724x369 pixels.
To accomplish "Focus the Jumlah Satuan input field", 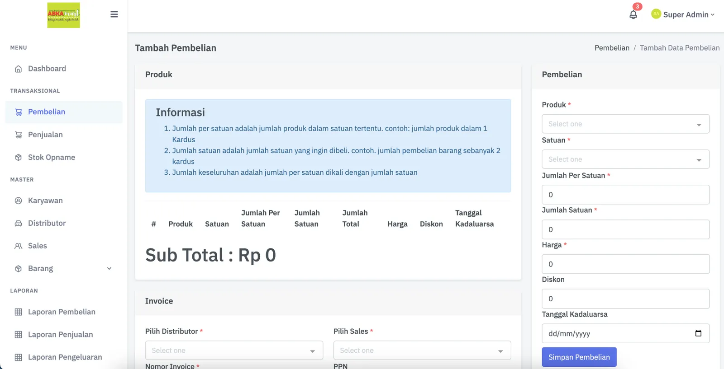I will point(625,229).
